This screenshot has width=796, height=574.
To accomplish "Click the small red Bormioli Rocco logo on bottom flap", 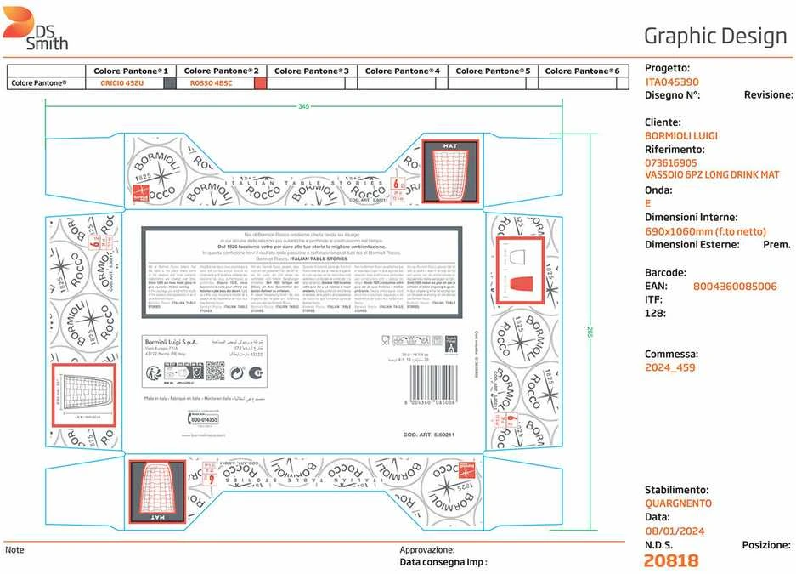I will tap(466, 470).
